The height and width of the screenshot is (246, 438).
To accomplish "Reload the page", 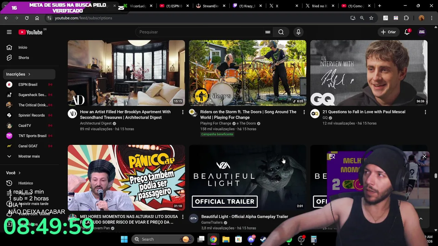I will (27, 18).
